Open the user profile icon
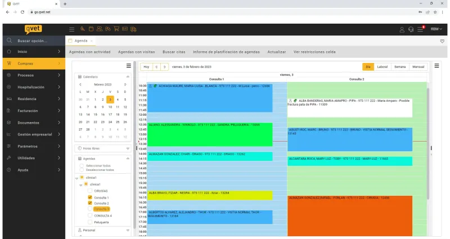Image resolution: width=450 pixels, height=239 pixels. tap(402, 29)
